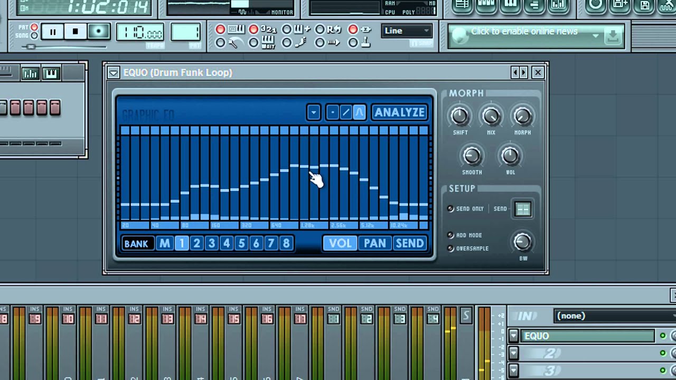Select PAT pattern mode radio button
The image size is (676, 380).
[34, 27]
